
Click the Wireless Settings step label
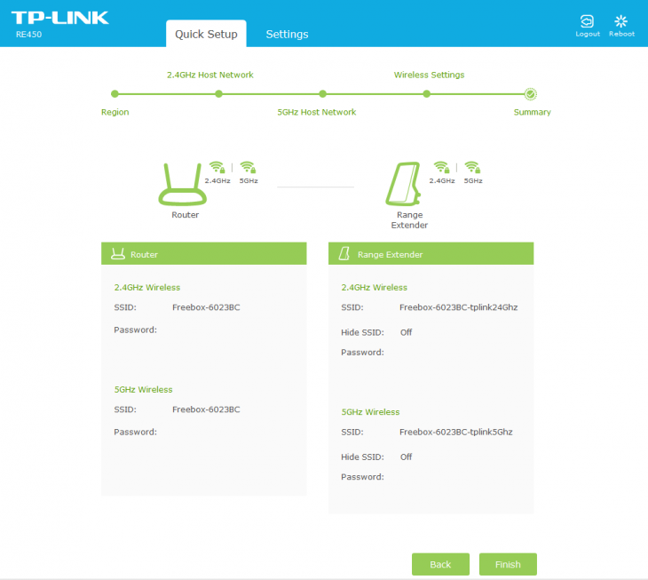coord(429,75)
